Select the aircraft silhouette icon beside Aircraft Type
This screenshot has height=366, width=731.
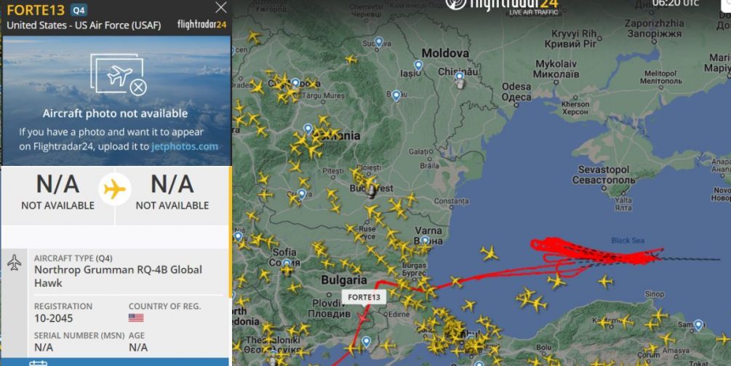pos(15,262)
